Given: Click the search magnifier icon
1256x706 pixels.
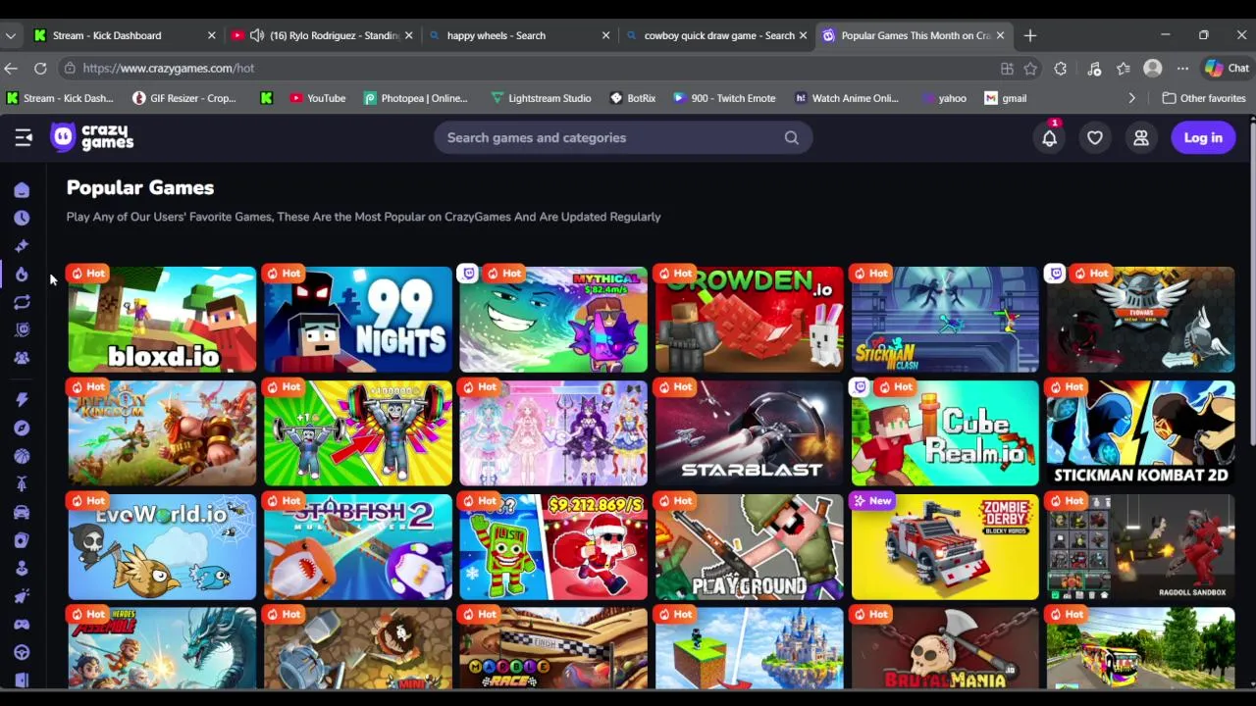Looking at the screenshot, I should (791, 138).
